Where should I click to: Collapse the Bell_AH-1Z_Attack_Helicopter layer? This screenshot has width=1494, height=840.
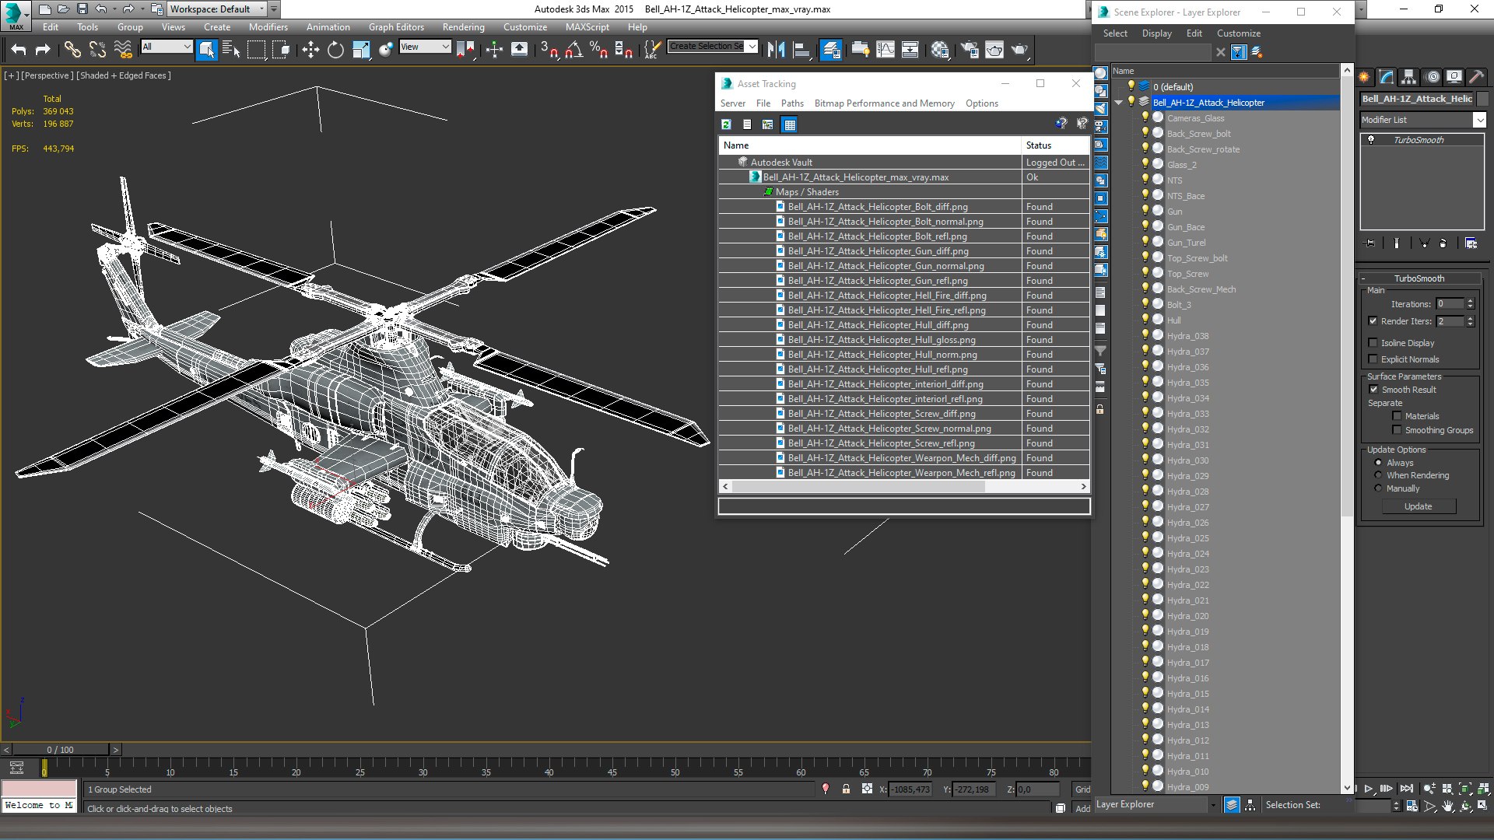(x=1118, y=103)
